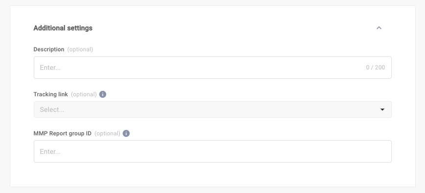This screenshot has height=193, width=425.
Task: Collapse the Additional settings section chevron
Action: (379, 28)
